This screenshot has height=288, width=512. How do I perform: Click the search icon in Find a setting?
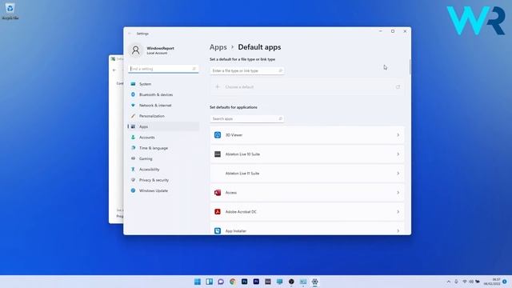point(194,69)
